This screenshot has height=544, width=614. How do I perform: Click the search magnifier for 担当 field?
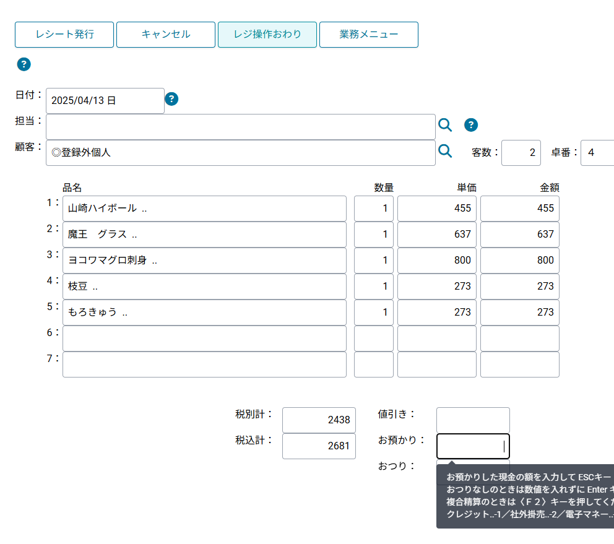point(445,126)
